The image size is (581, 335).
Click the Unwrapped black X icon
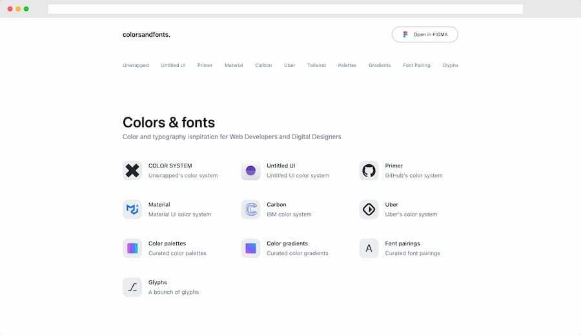pyautogui.click(x=132, y=171)
